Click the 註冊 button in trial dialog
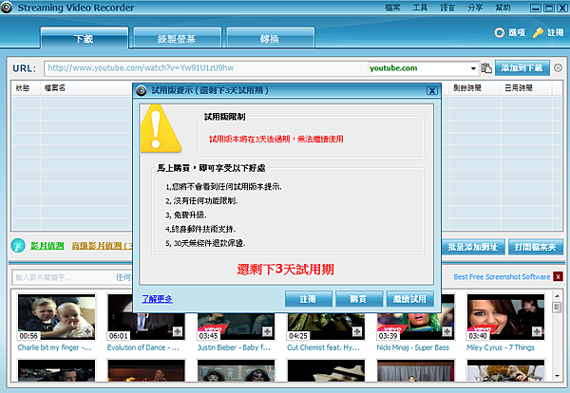 308,299
